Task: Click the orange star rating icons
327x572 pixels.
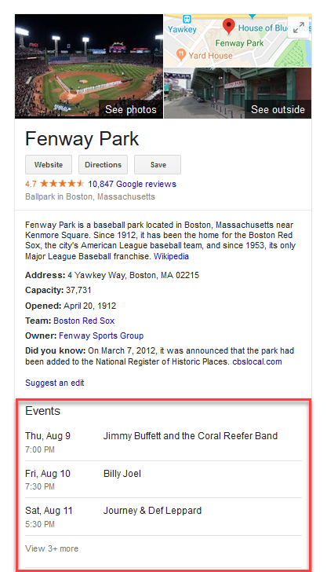Action: 62,184
